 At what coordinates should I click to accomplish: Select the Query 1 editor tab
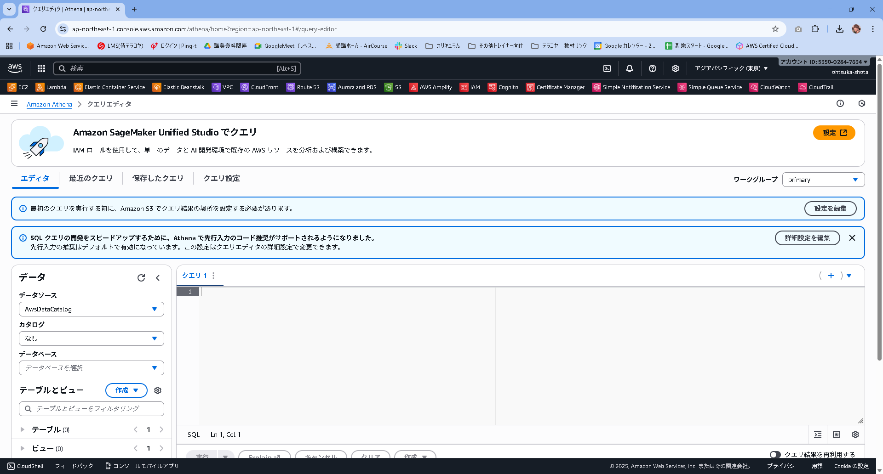coord(195,276)
